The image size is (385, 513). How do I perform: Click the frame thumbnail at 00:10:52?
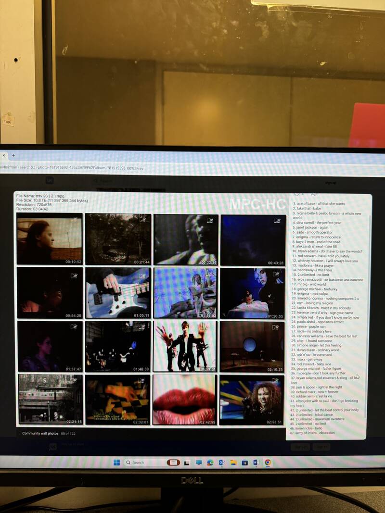pos(50,239)
